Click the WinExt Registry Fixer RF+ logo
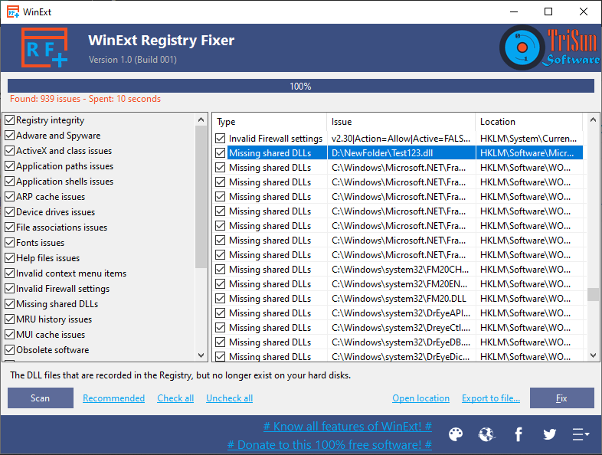 point(44,47)
